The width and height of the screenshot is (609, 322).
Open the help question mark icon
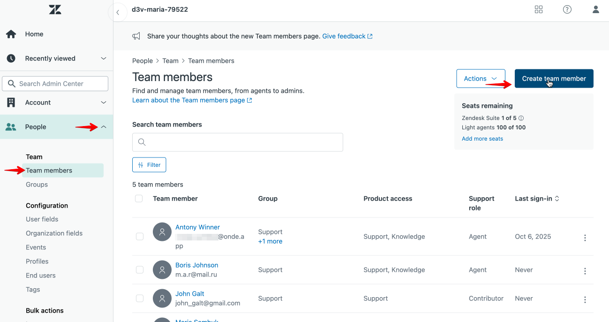pyautogui.click(x=567, y=9)
